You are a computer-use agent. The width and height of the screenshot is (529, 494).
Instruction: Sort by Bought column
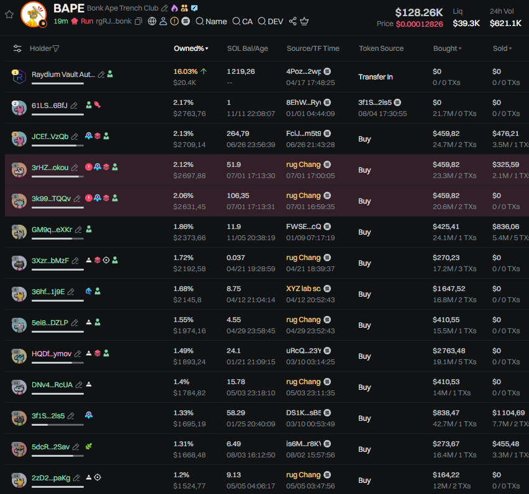point(448,48)
